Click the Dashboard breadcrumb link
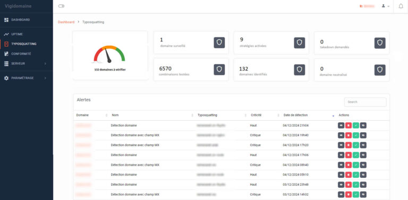408x200 pixels. click(x=66, y=22)
